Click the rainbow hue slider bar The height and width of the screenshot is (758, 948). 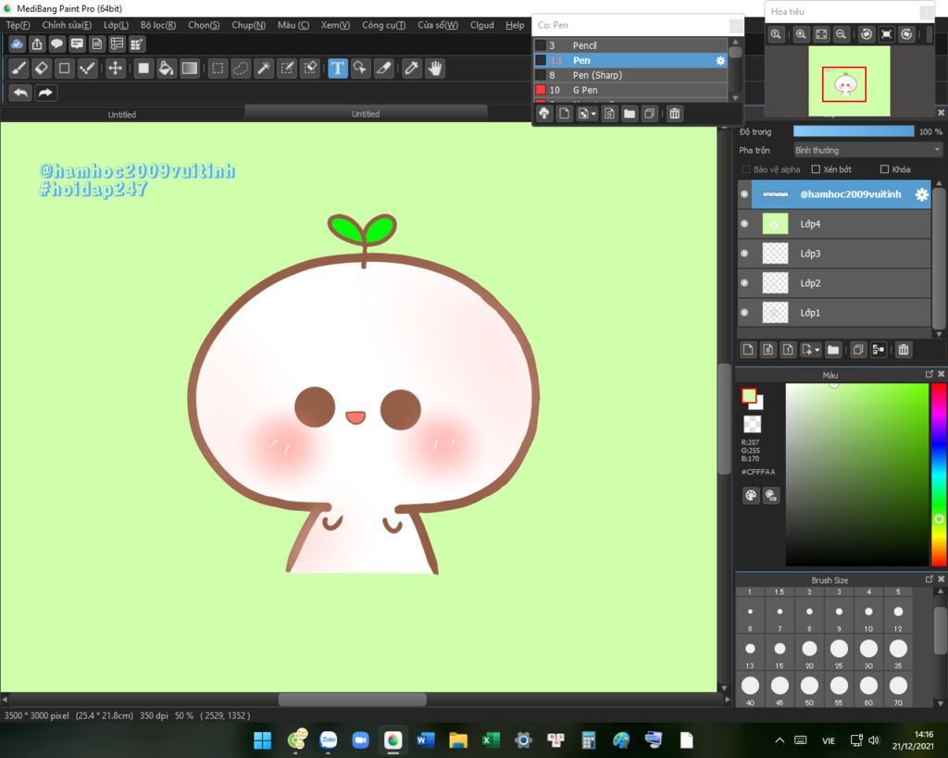tap(939, 475)
